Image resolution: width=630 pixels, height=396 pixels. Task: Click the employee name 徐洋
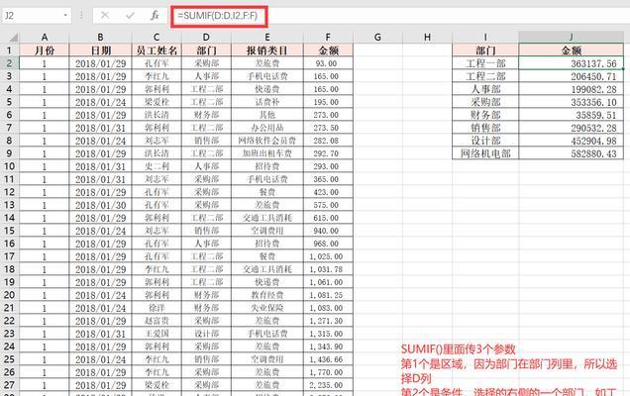[x=157, y=308]
